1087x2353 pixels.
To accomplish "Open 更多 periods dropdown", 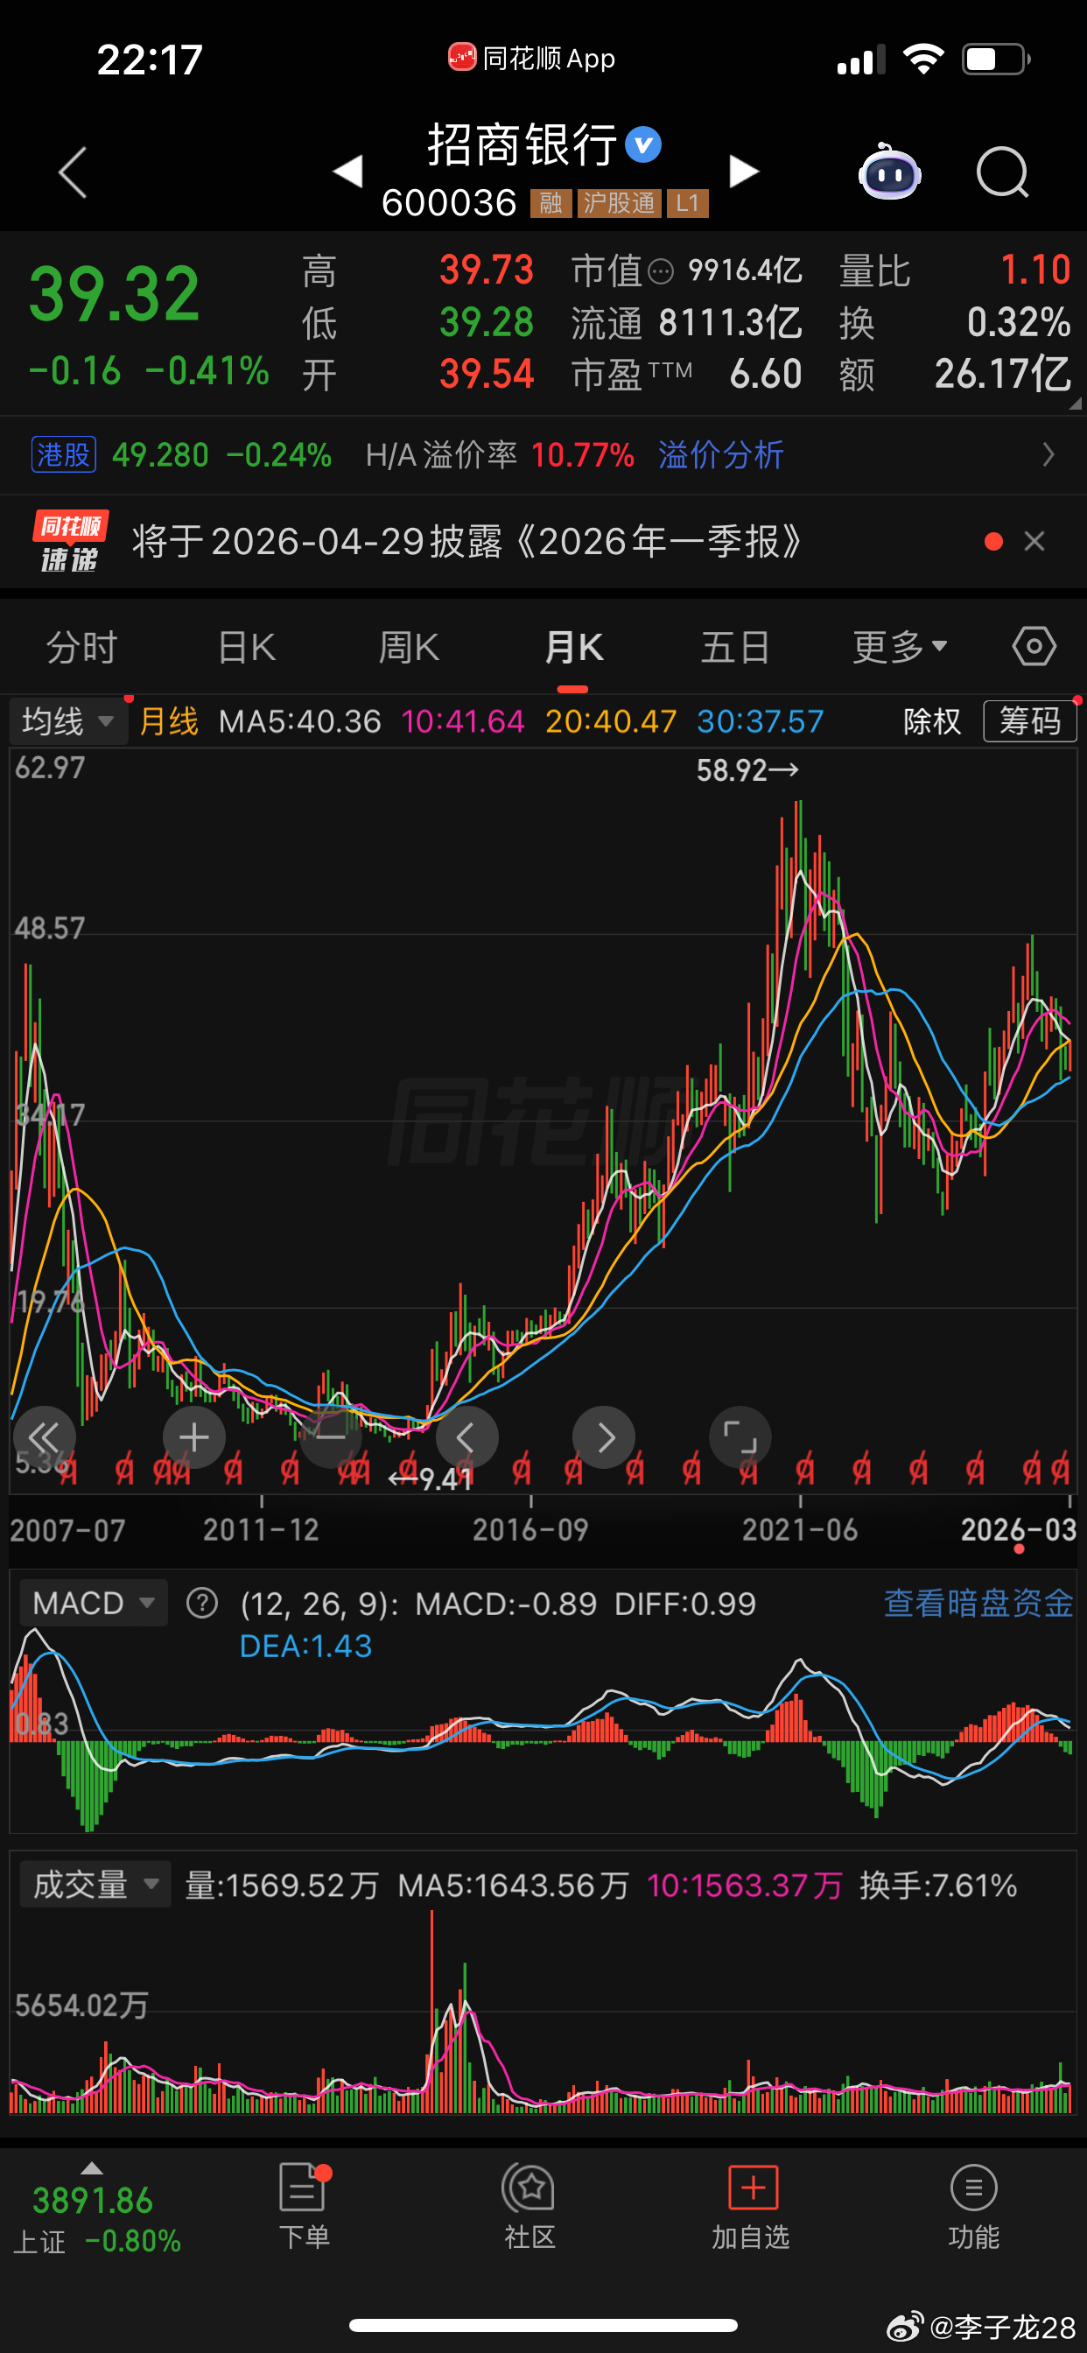I will 900,647.
